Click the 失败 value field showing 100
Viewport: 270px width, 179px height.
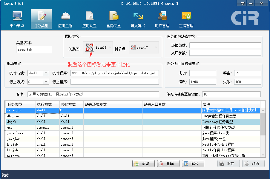click(247, 82)
